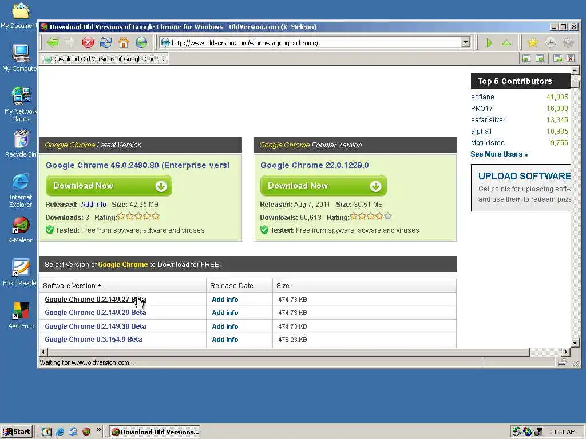Click the star rating of Chrome 22.0.1229.0
Screen dimensions: 586x439
(371, 217)
